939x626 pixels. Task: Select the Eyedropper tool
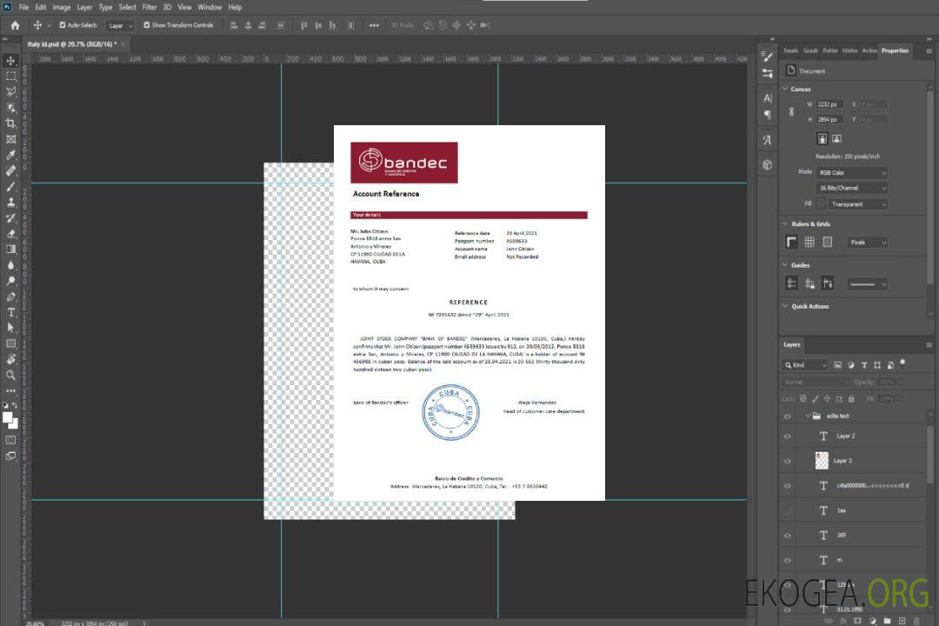(10, 155)
